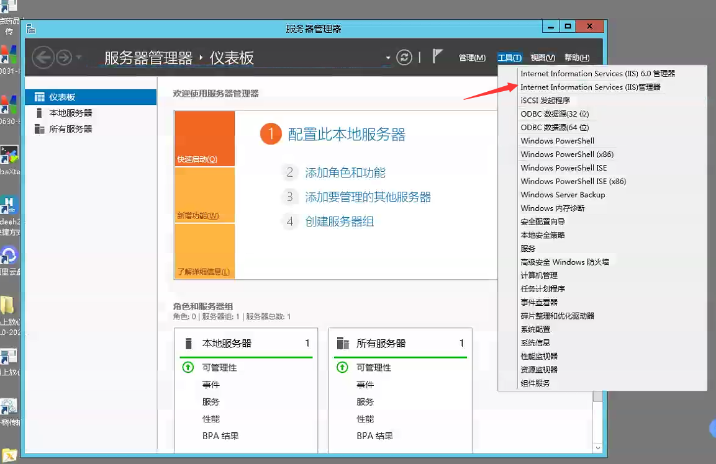
Task: Choose Windows PowerShell ISE from tools menu
Action: pyautogui.click(x=563, y=168)
